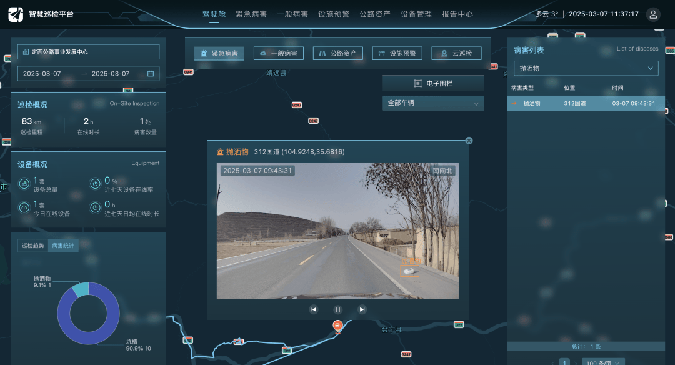Select the 抛洒物 312国道 list row

pos(586,103)
